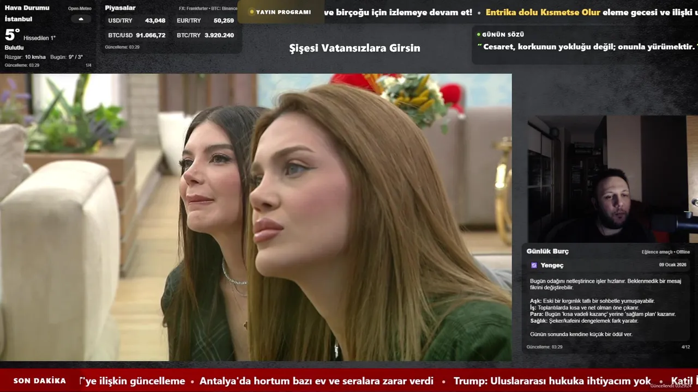The height and width of the screenshot is (392, 698).
Task: Click the weather widget 1/4 page counter
Action: pos(88,65)
